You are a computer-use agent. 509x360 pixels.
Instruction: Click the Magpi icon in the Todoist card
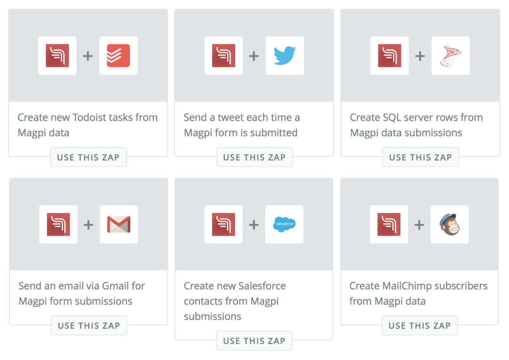click(57, 56)
